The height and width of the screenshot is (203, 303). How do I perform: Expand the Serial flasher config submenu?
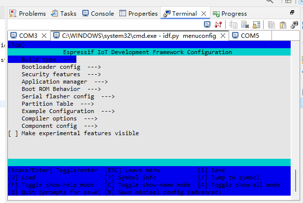(x=68, y=96)
